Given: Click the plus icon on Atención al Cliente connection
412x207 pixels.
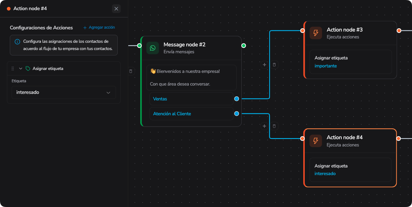Looking at the screenshot, I should tap(264, 126).
